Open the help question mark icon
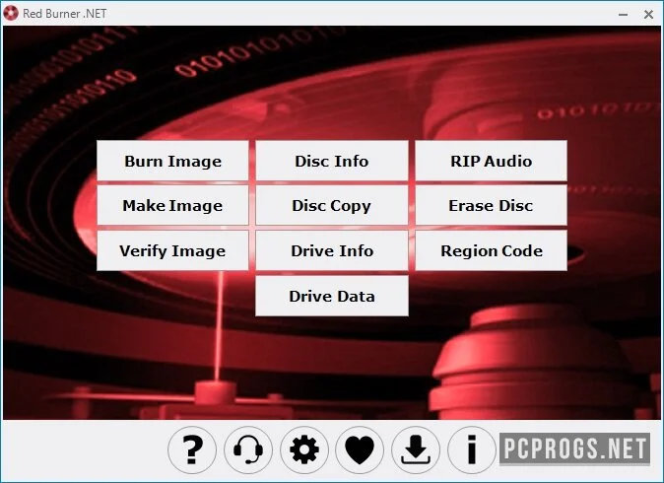Screen dimensions: 664x483 (192, 449)
